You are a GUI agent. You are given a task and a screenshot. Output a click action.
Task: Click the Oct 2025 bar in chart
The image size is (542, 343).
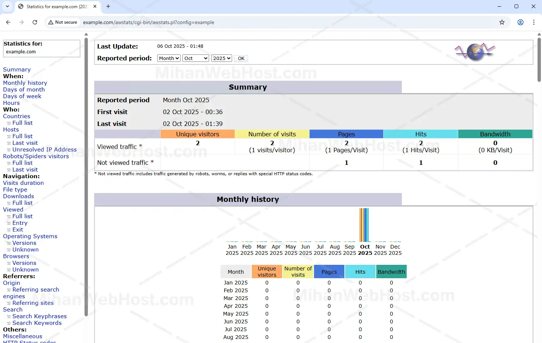364,225
